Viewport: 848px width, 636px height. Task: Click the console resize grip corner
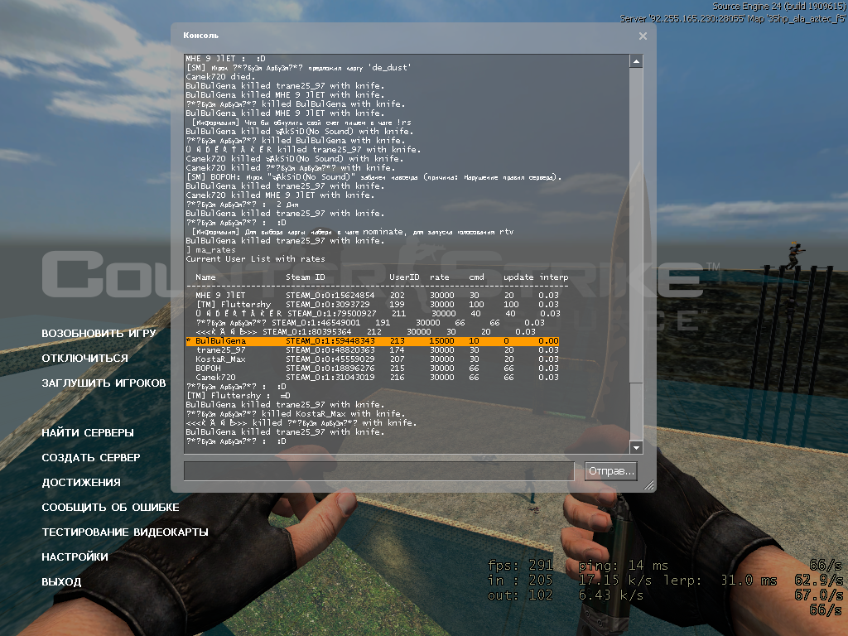(649, 485)
